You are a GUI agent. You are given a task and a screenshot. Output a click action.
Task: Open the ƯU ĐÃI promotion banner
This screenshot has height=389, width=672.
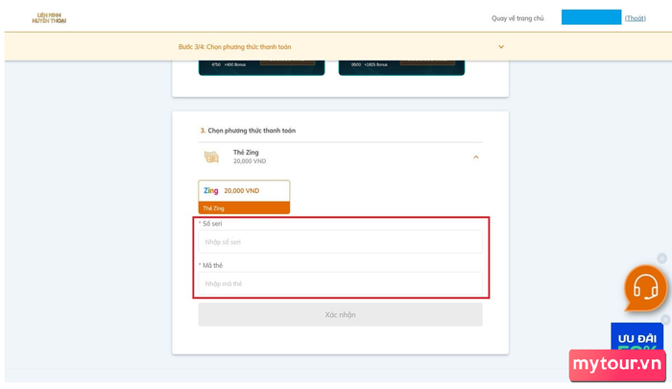(x=636, y=337)
